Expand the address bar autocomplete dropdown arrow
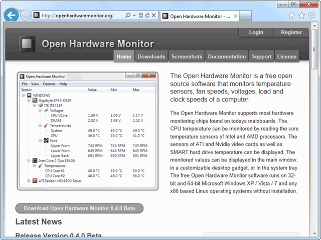This screenshot has width=321, height=240. click(x=134, y=15)
